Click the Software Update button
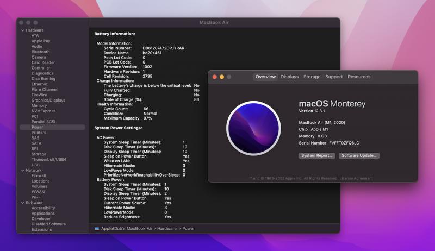This screenshot has height=251, width=435. coord(359,156)
